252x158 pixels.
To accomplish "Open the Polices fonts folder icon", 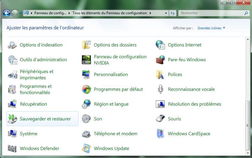I will pyautogui.click(x=160, y=75).
